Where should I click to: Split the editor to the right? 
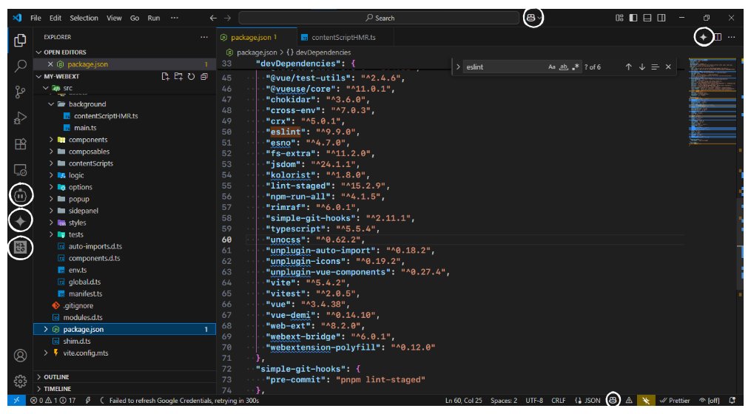(x=718, y=37)
